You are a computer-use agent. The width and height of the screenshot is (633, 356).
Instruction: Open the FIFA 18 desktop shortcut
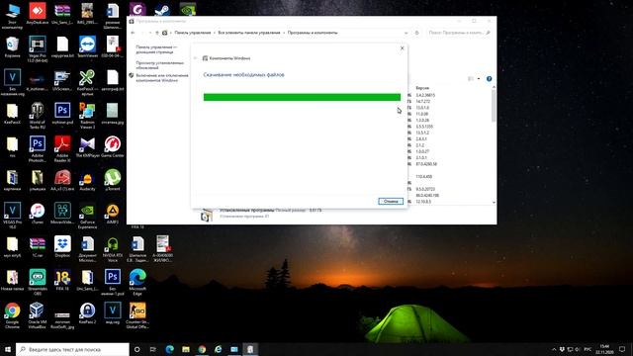click(x=62, y=280)
